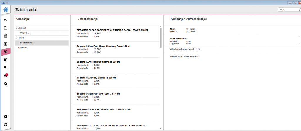301x131 pixels.
Task: Select Sebamed Clear Face Deep Cleansing Facial Toner product
Action: 113,30
